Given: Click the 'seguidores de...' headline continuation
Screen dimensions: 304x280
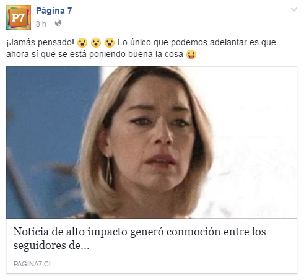Looking at the screenshot, I should point(51,245).
